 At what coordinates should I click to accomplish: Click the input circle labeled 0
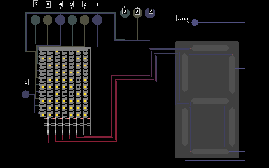coord(26,94)
